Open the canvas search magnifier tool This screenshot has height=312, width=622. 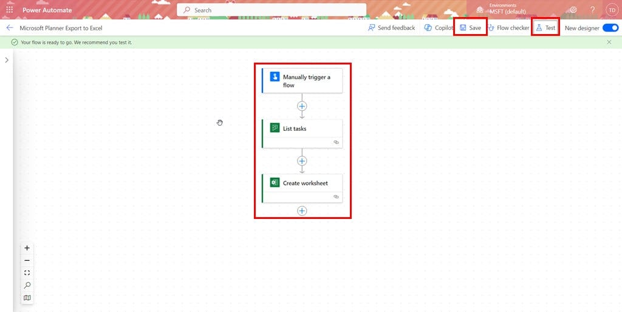pos(27,285)
